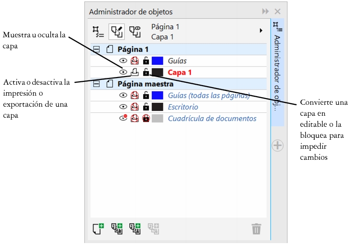Viewport: 357px width, 244px height.
Task: Toggle printing for the Capa 1 layer
Action: 135,72
